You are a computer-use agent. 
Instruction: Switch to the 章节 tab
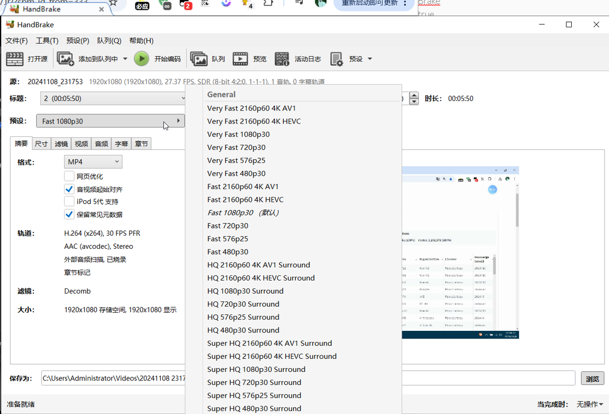tap(142, 144)
